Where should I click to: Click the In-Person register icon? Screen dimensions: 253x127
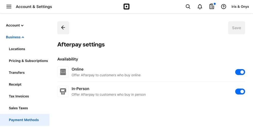[63, 91]
